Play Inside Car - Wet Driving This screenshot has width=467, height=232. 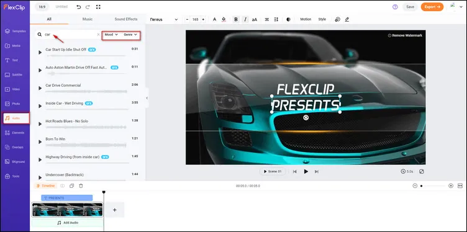click(x=40, y=106)
